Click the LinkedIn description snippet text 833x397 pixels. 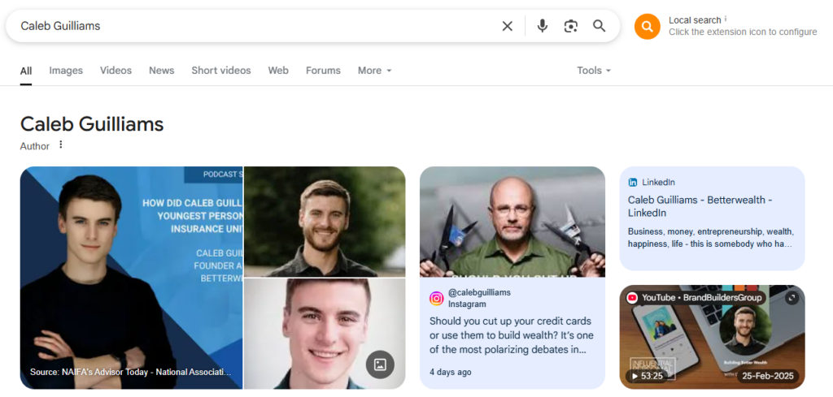710,238
